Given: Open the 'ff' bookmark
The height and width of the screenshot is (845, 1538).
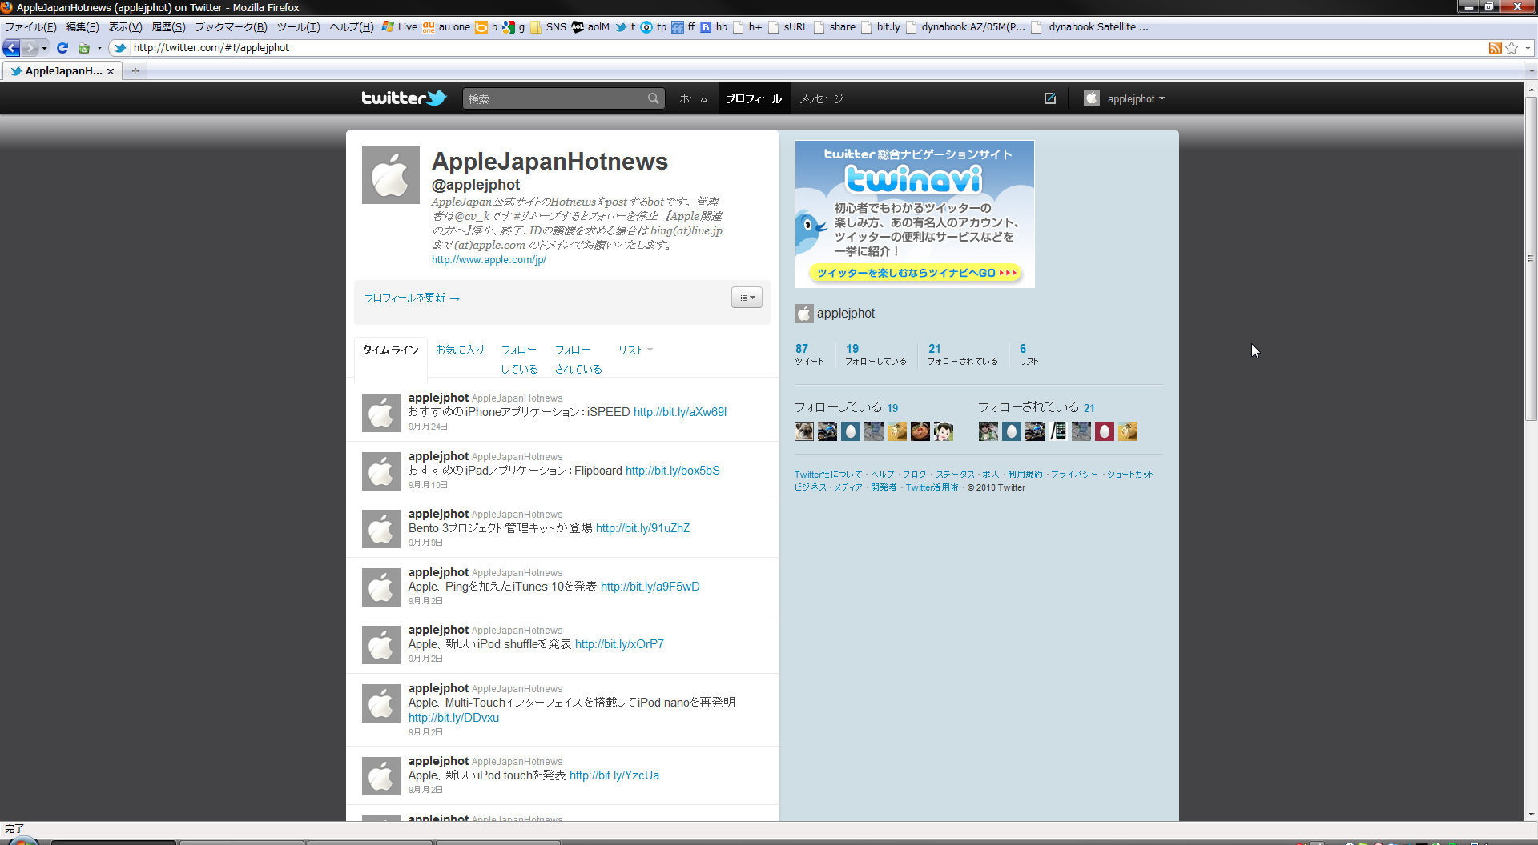Looking at the screenshot, I should click(683, 26).
